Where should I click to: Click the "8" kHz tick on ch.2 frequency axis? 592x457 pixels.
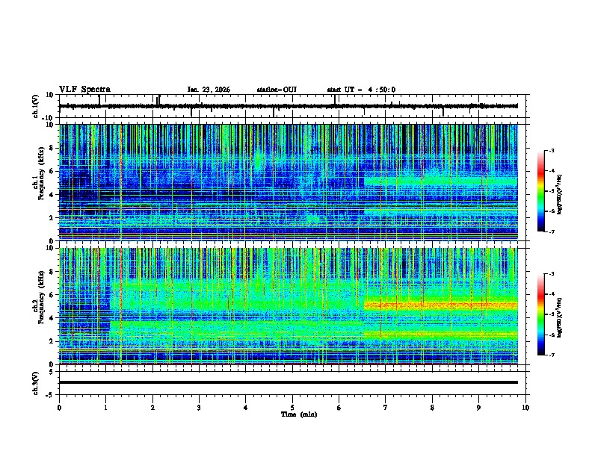coord(52,272)
